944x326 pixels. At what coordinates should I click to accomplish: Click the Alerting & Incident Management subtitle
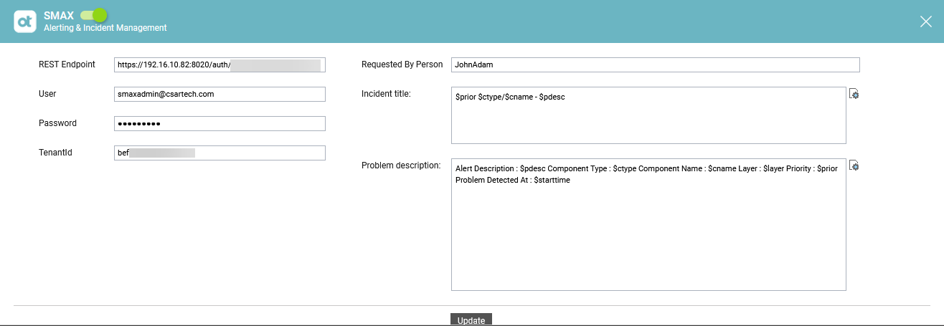tap(105, 28)
